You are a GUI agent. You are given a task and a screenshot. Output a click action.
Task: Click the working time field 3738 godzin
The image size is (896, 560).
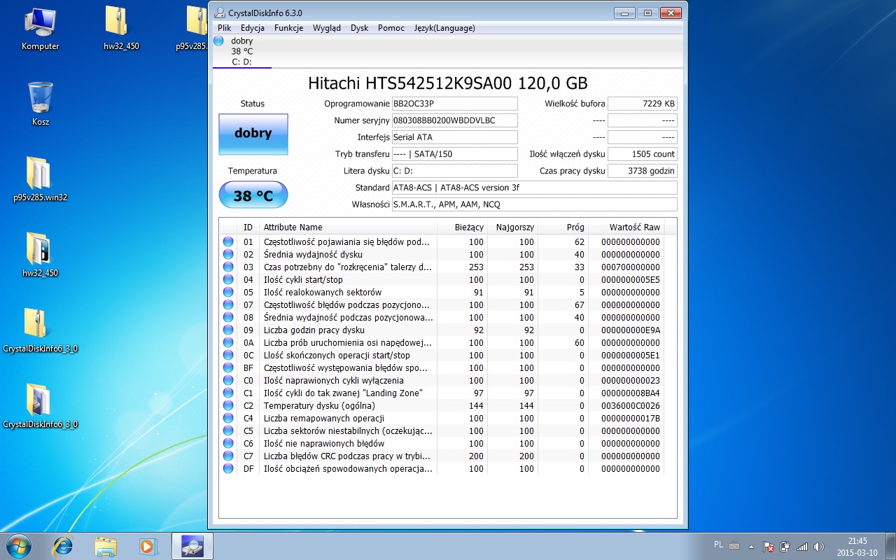click(x=643, y=171)
